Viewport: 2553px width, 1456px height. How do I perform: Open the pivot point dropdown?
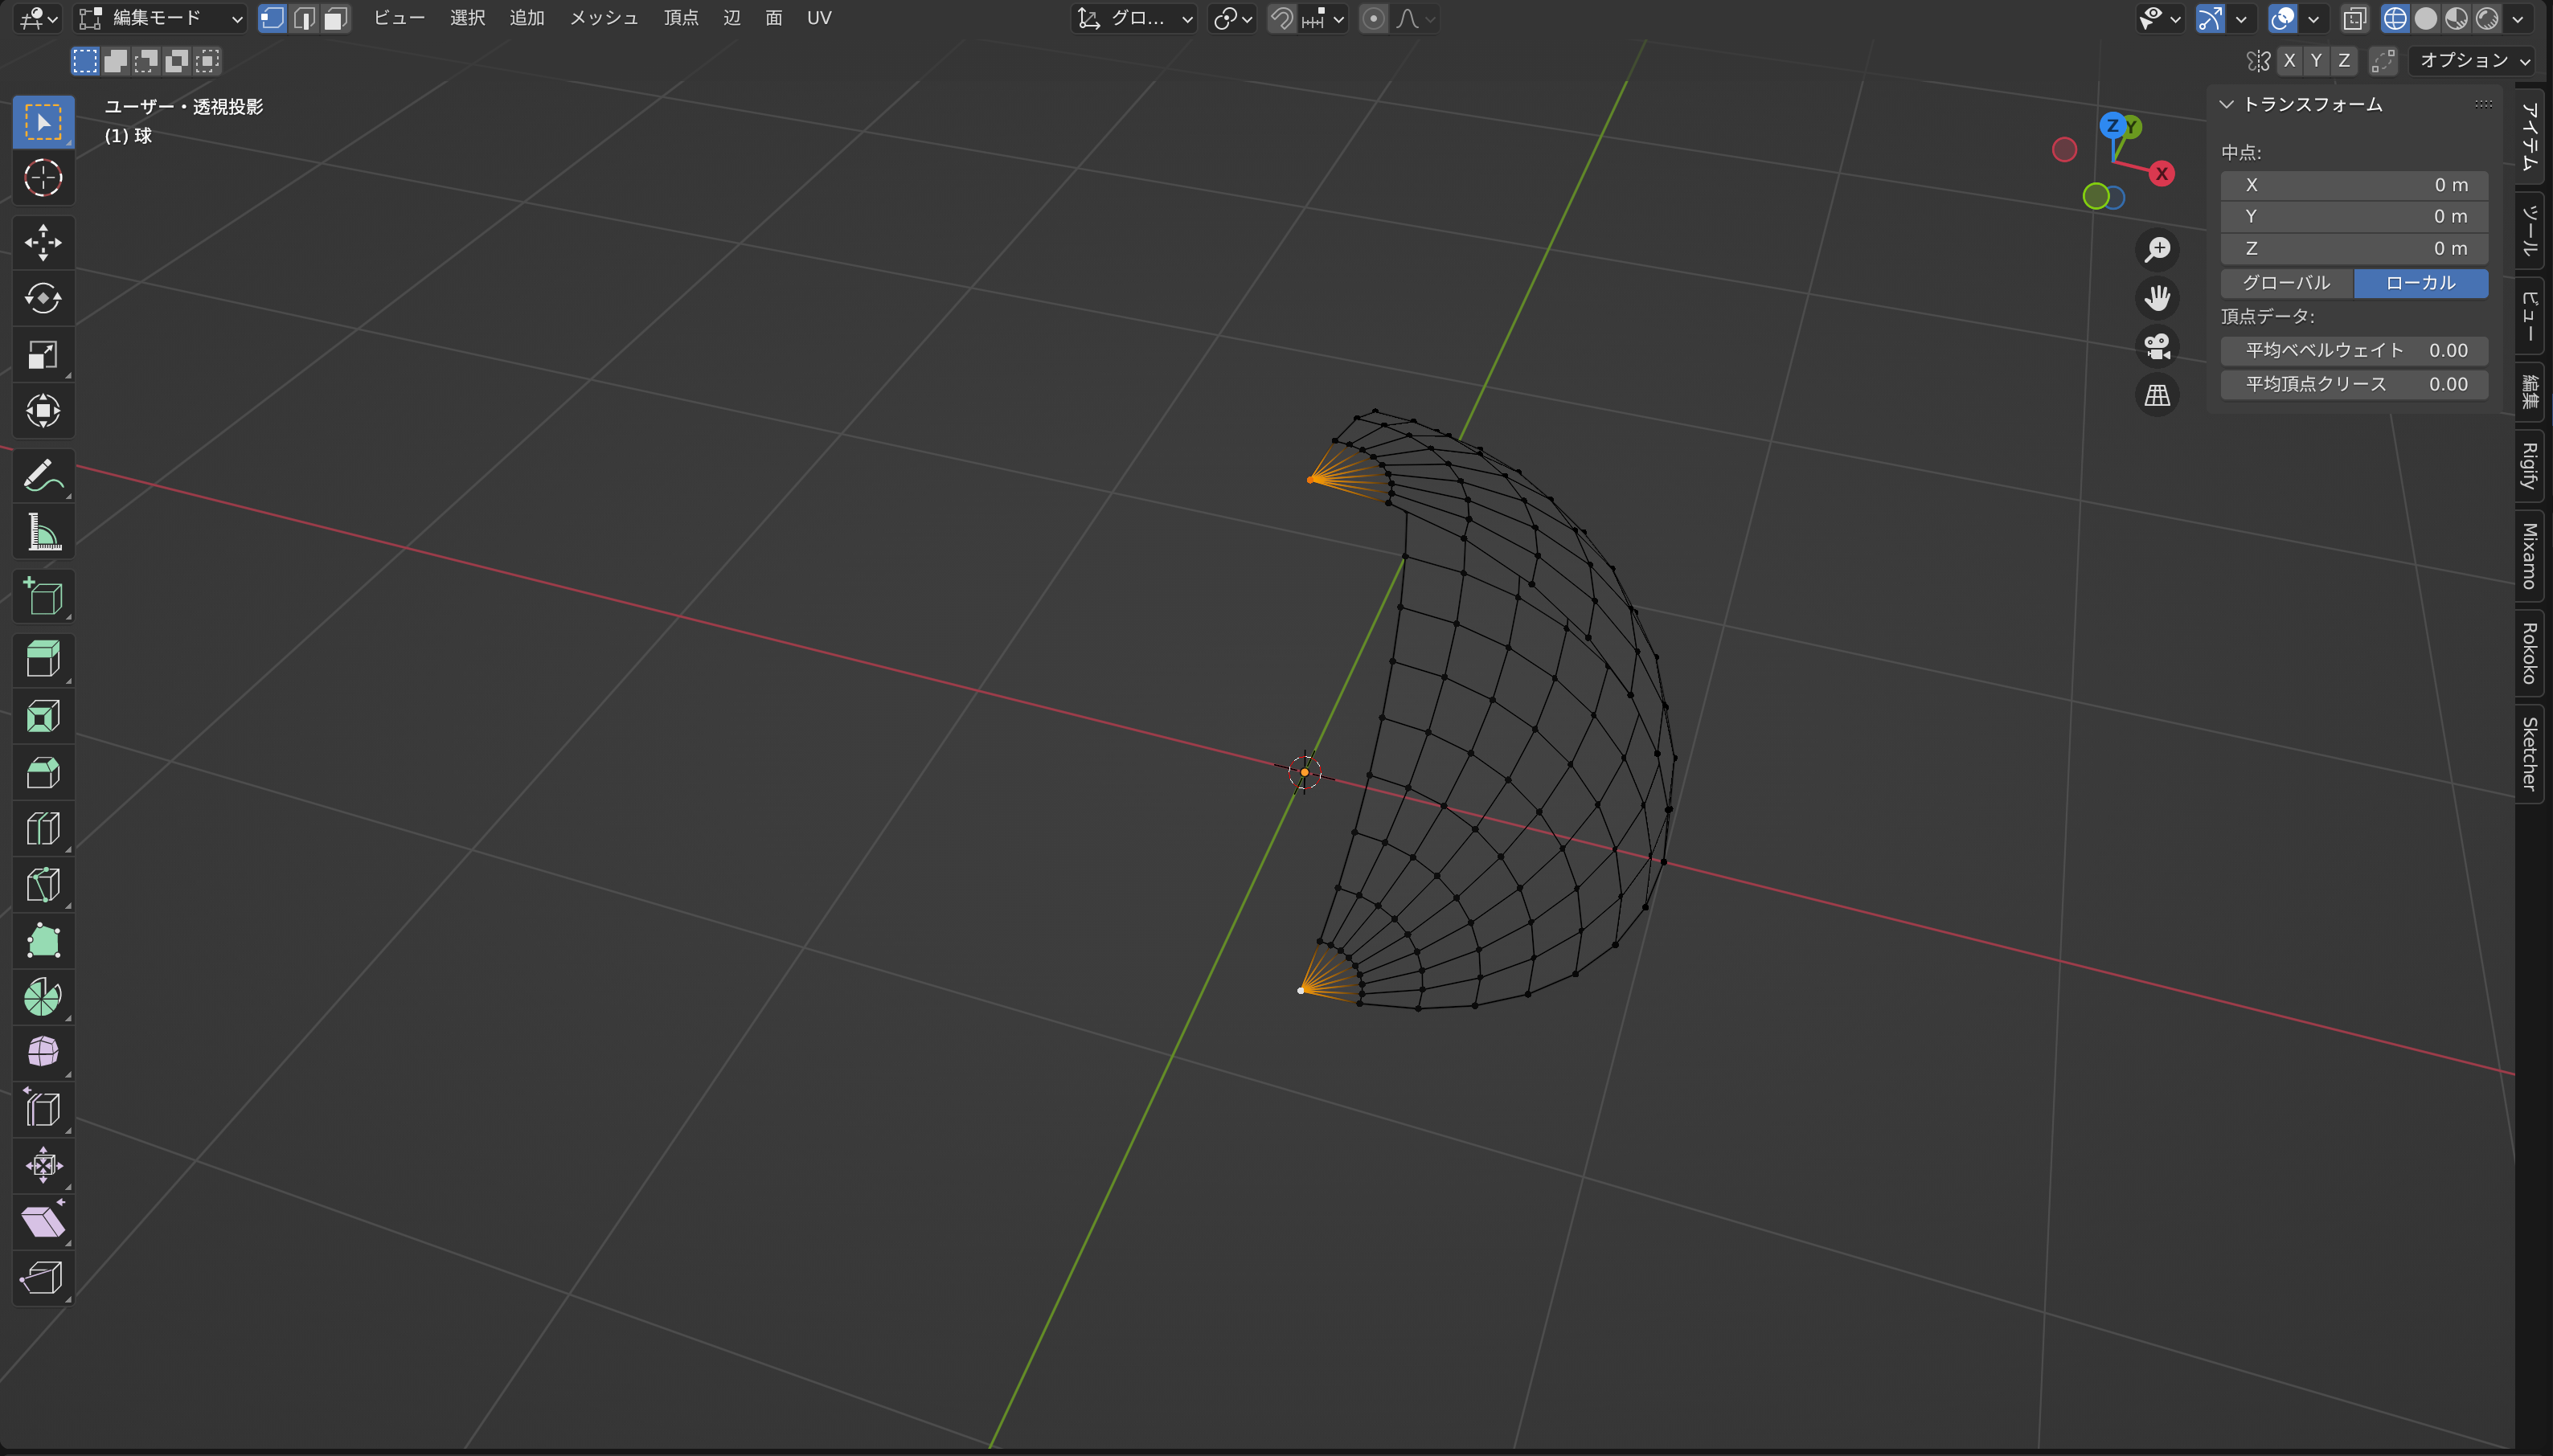click(1231, 18)
